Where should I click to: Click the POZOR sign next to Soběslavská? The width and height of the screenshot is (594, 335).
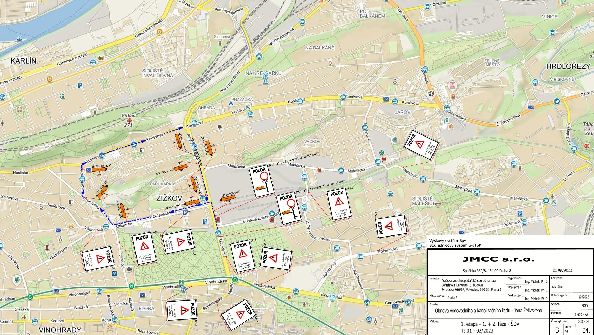[238, 315]
